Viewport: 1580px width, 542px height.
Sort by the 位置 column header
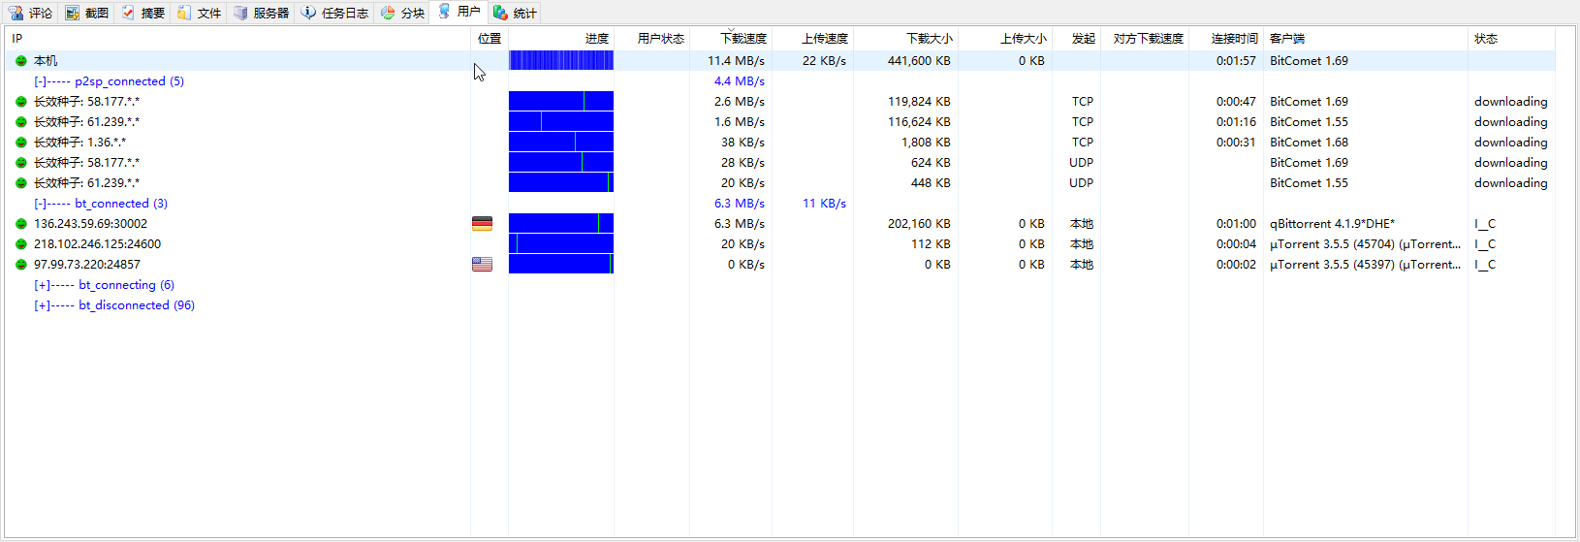[x=490, y=39]
